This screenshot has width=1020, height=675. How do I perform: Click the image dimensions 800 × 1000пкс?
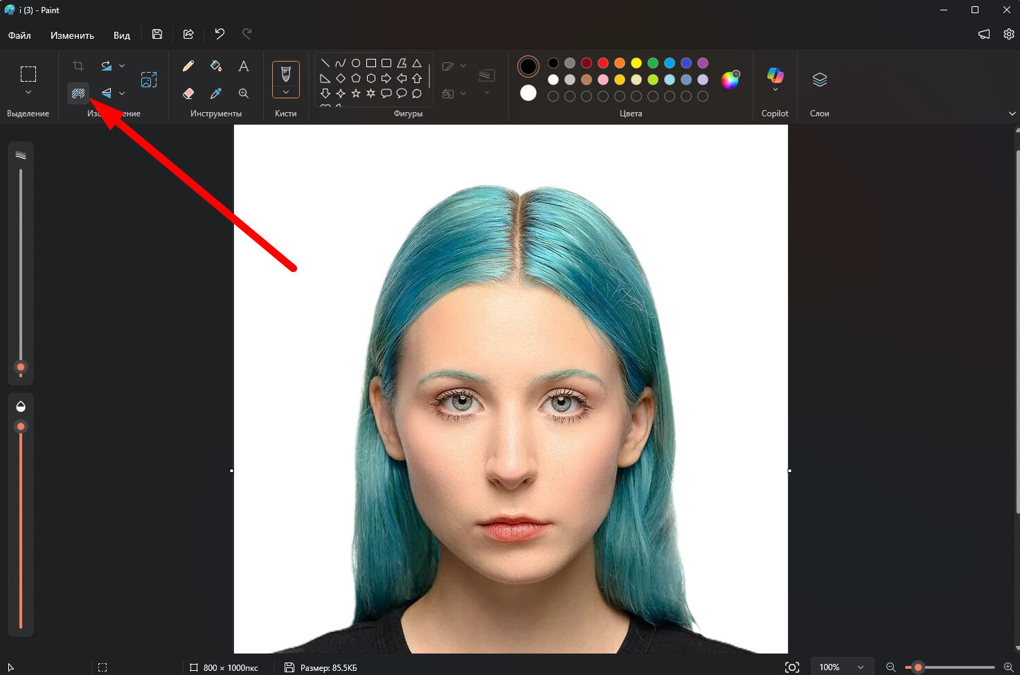[x=231, y=667]
